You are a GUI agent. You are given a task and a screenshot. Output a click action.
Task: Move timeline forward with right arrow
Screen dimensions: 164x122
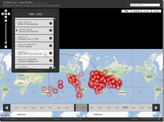156,108
